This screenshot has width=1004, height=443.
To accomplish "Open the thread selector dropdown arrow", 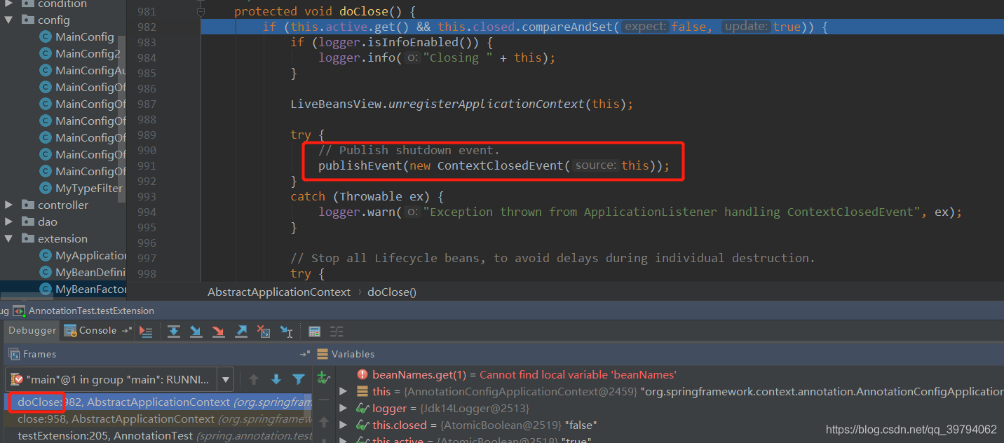I will (x=226, y=379).
